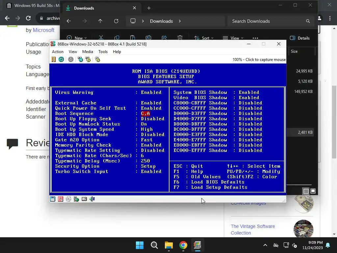Open 86Box machine settings
This screenshot has height=253, width=337.
(97, 59)
